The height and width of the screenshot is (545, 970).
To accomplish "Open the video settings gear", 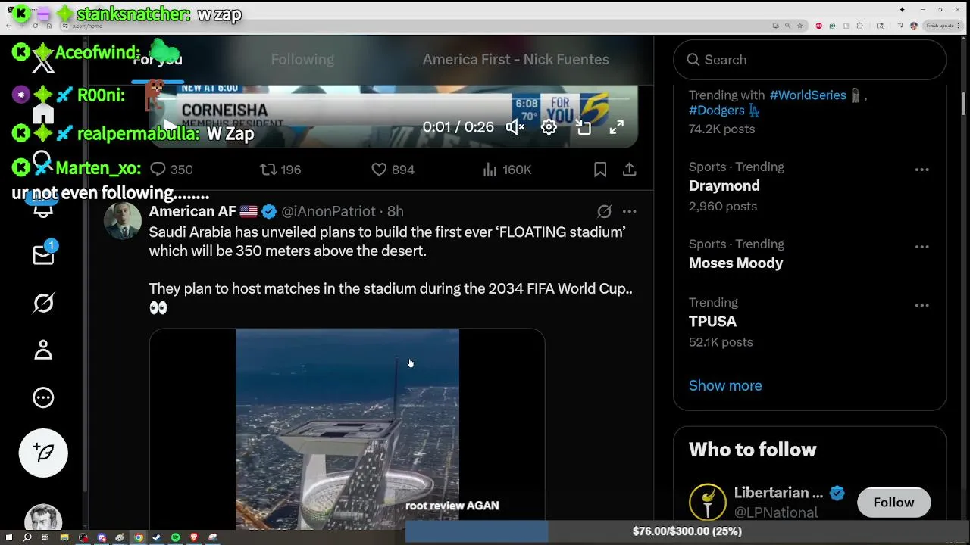I will click(549, 127).
